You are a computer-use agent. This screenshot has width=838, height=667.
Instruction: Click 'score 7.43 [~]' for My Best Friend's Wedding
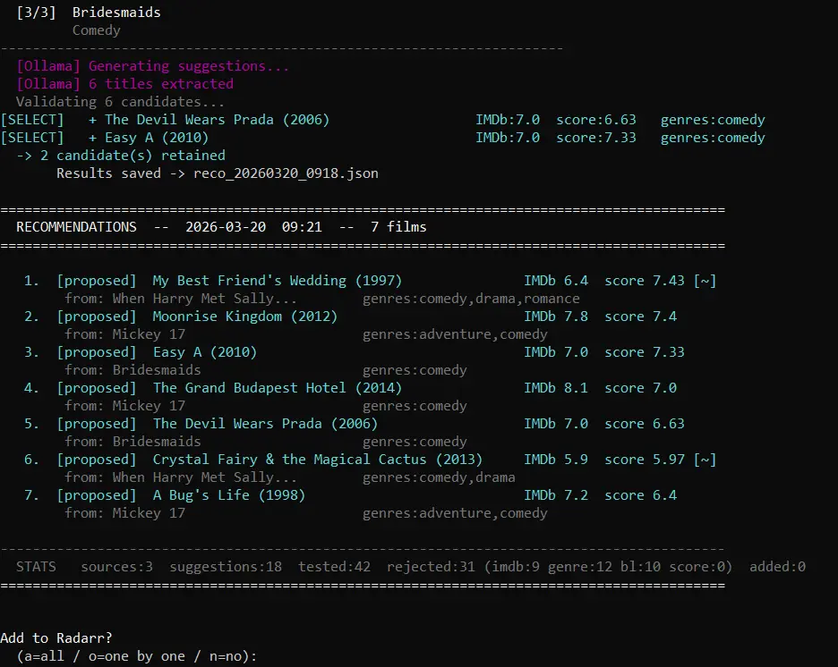pos(660,281)
